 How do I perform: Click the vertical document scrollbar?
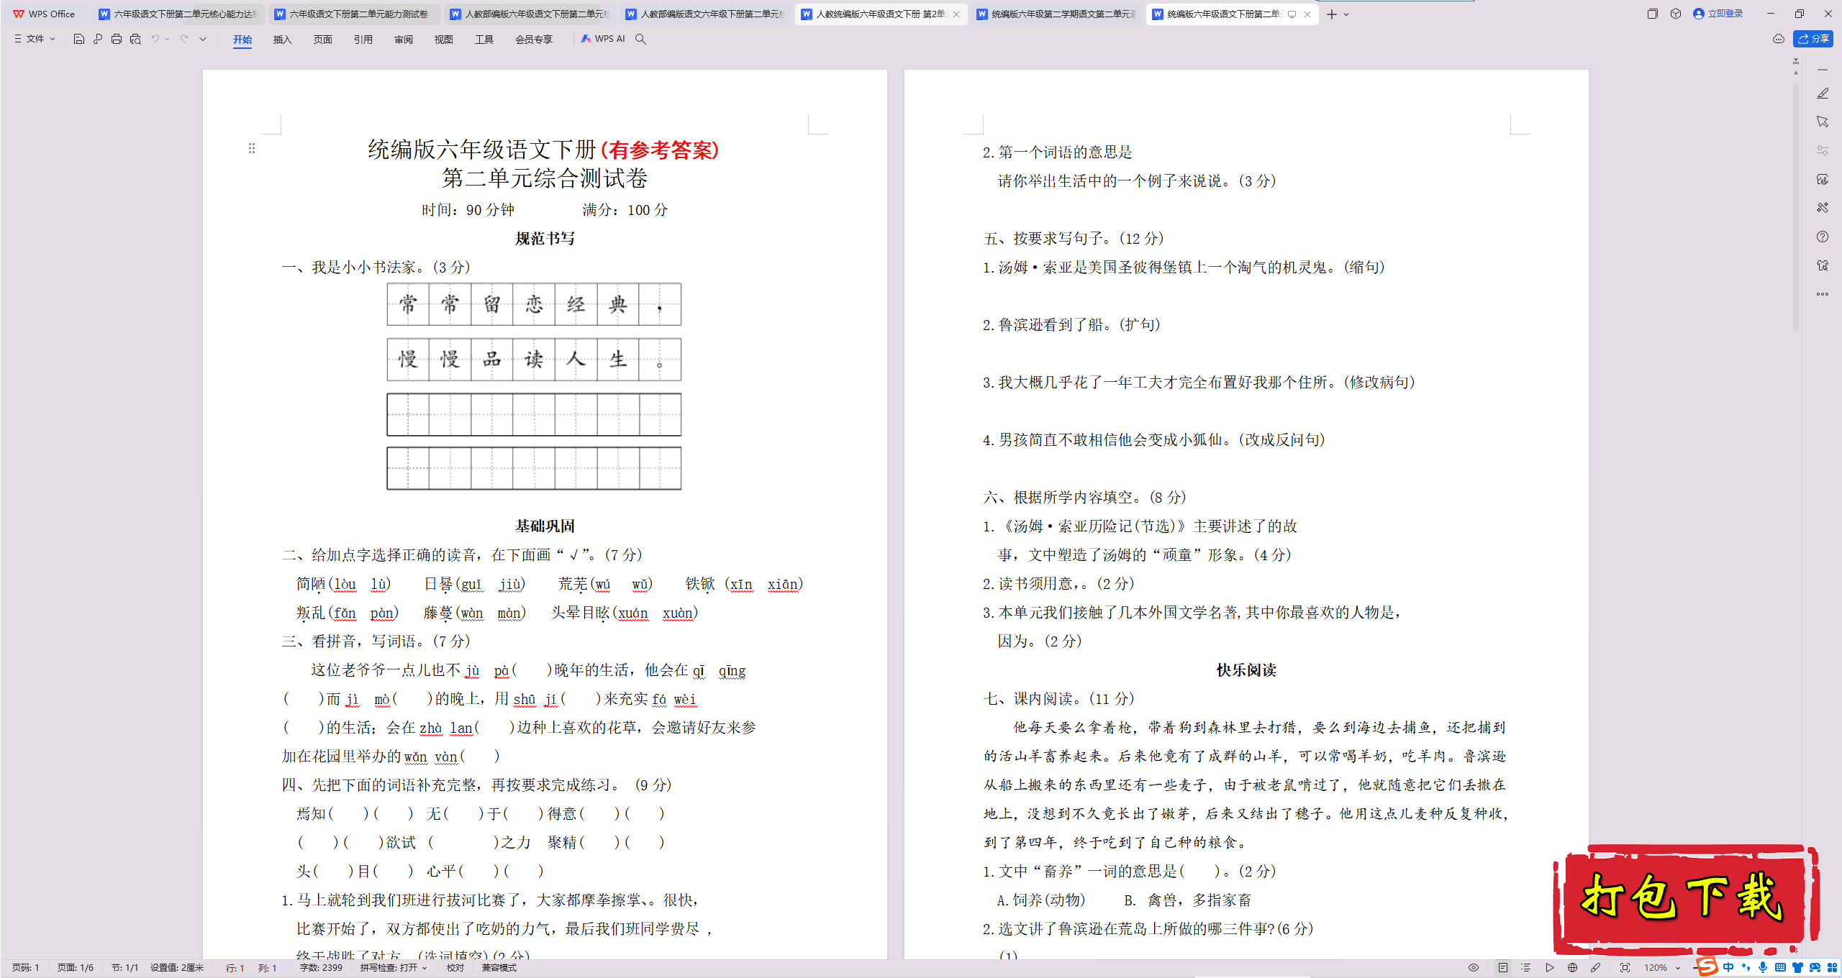pyautogui.click(x=1796, y=209)
